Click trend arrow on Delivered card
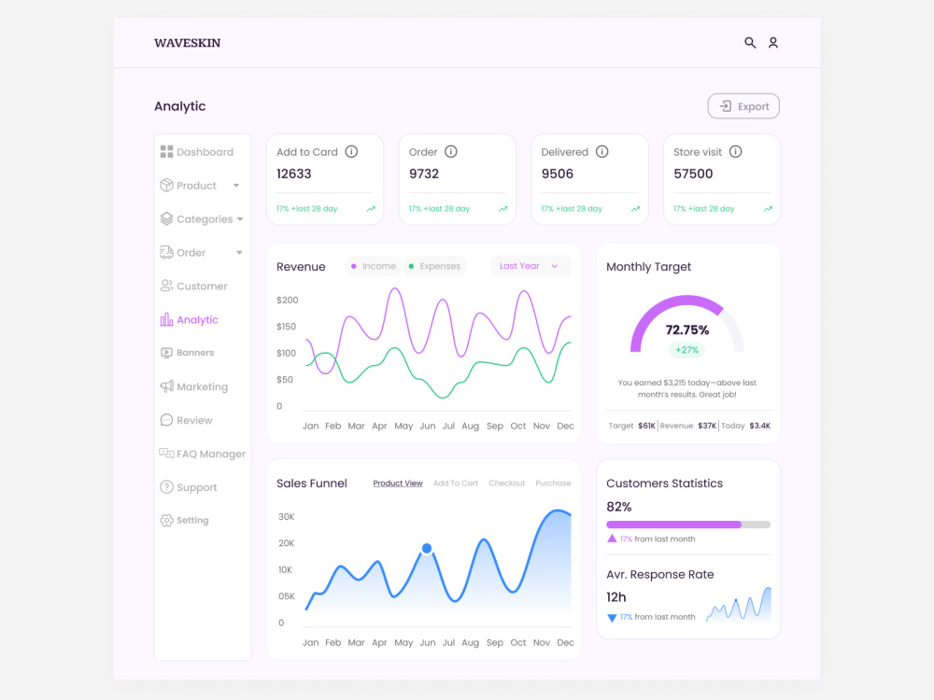This screenshot has height=700, width=934. [x=635, y=209]
